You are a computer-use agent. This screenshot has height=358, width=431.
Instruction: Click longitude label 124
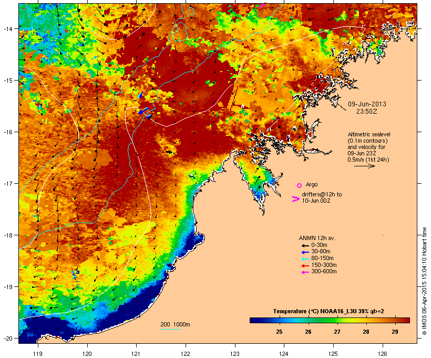point(284,354)
